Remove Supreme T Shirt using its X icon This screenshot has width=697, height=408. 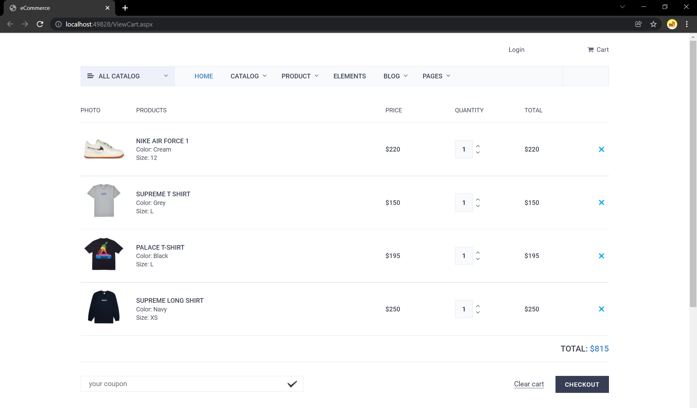(x=601, y=202)
